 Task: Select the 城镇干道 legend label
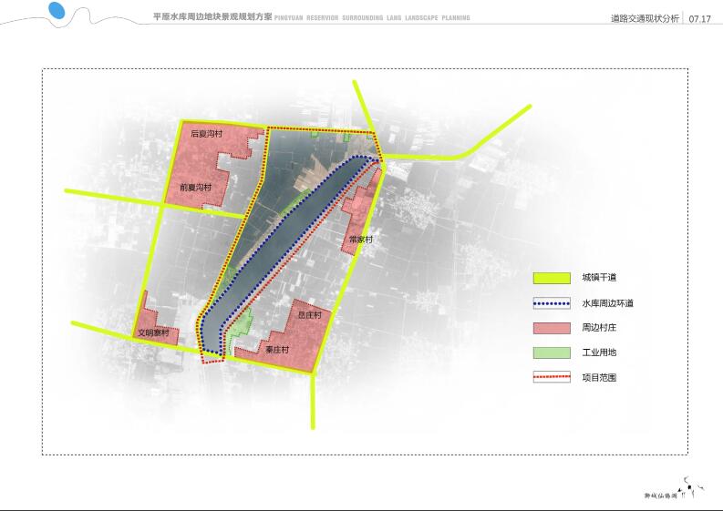599,278
